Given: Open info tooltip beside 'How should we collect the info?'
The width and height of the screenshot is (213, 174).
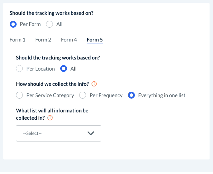Looking at the screenshot, I should coord(94,84).
